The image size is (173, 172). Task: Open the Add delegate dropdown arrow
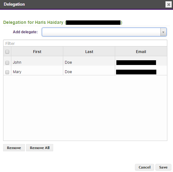click(163, 32)
